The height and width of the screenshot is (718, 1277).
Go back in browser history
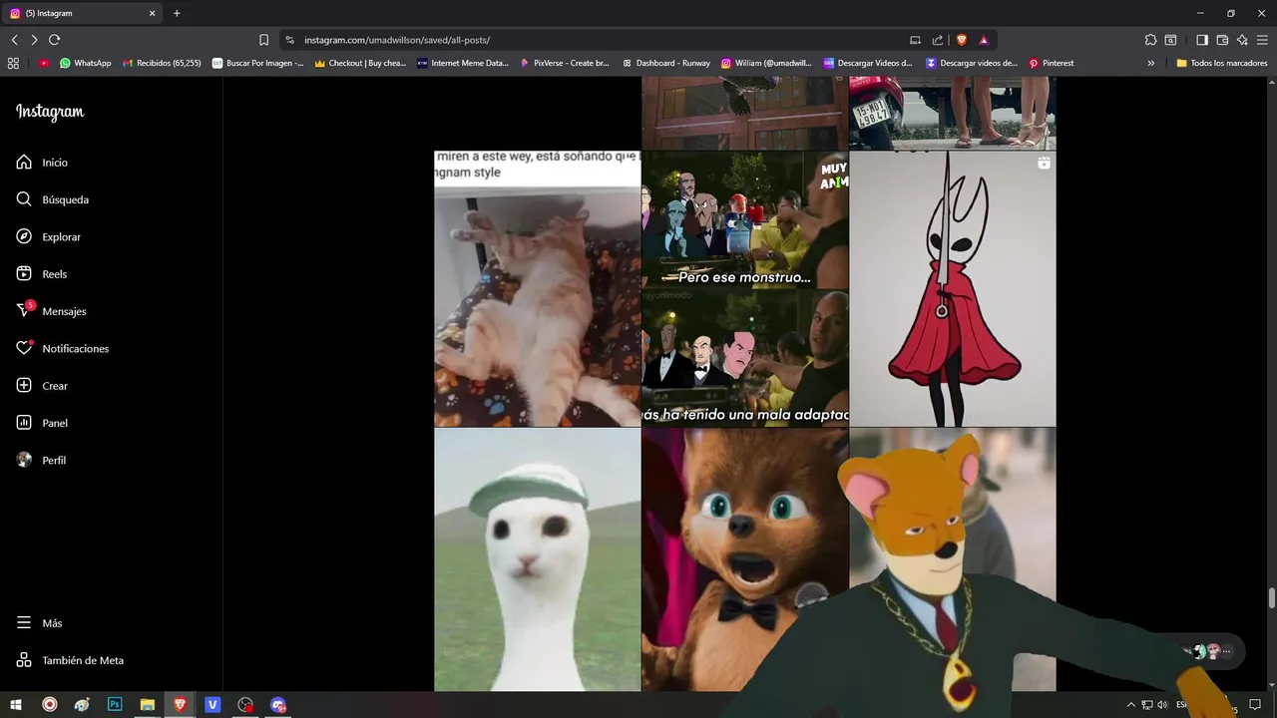coord(14,40)
